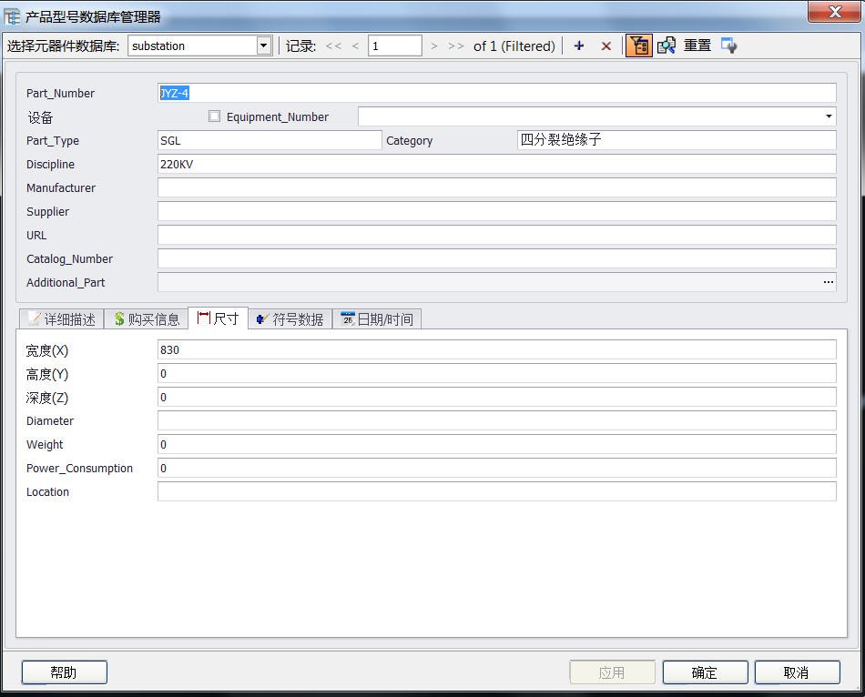Switch to the 符号数据 tab

coord(290,318)
